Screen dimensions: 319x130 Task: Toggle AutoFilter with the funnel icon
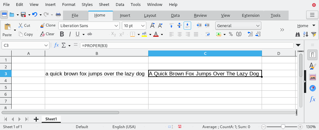click(314, 34)
